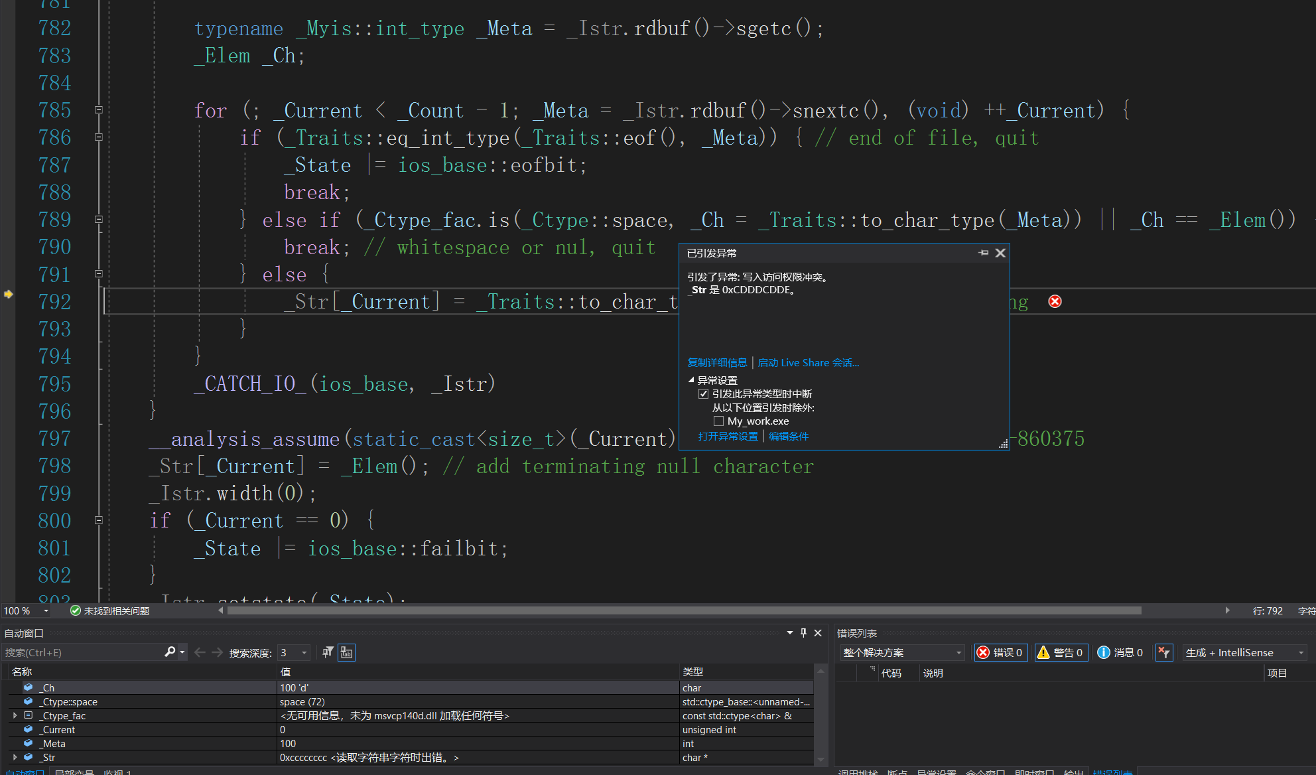Screen dimensions: 1316x775
Task: Click the copy details link in the popup
Action: pos(717,363)
